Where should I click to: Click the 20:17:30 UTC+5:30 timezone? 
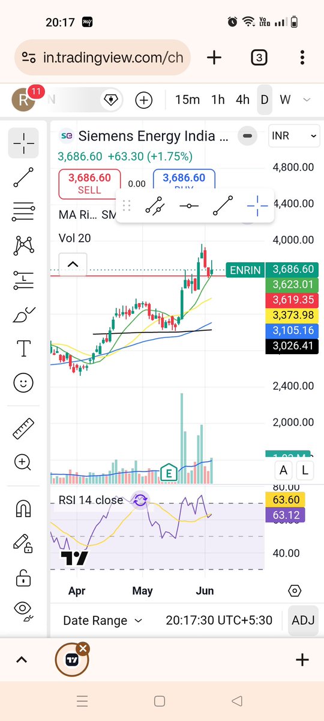pos(219,621)
